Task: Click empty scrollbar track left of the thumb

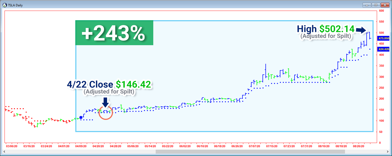Action: 80,151
